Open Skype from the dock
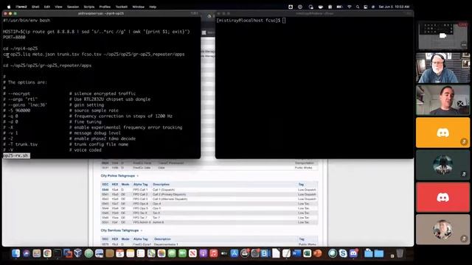Viewport: 472px width, 265px height. click(x=343, y=253)
